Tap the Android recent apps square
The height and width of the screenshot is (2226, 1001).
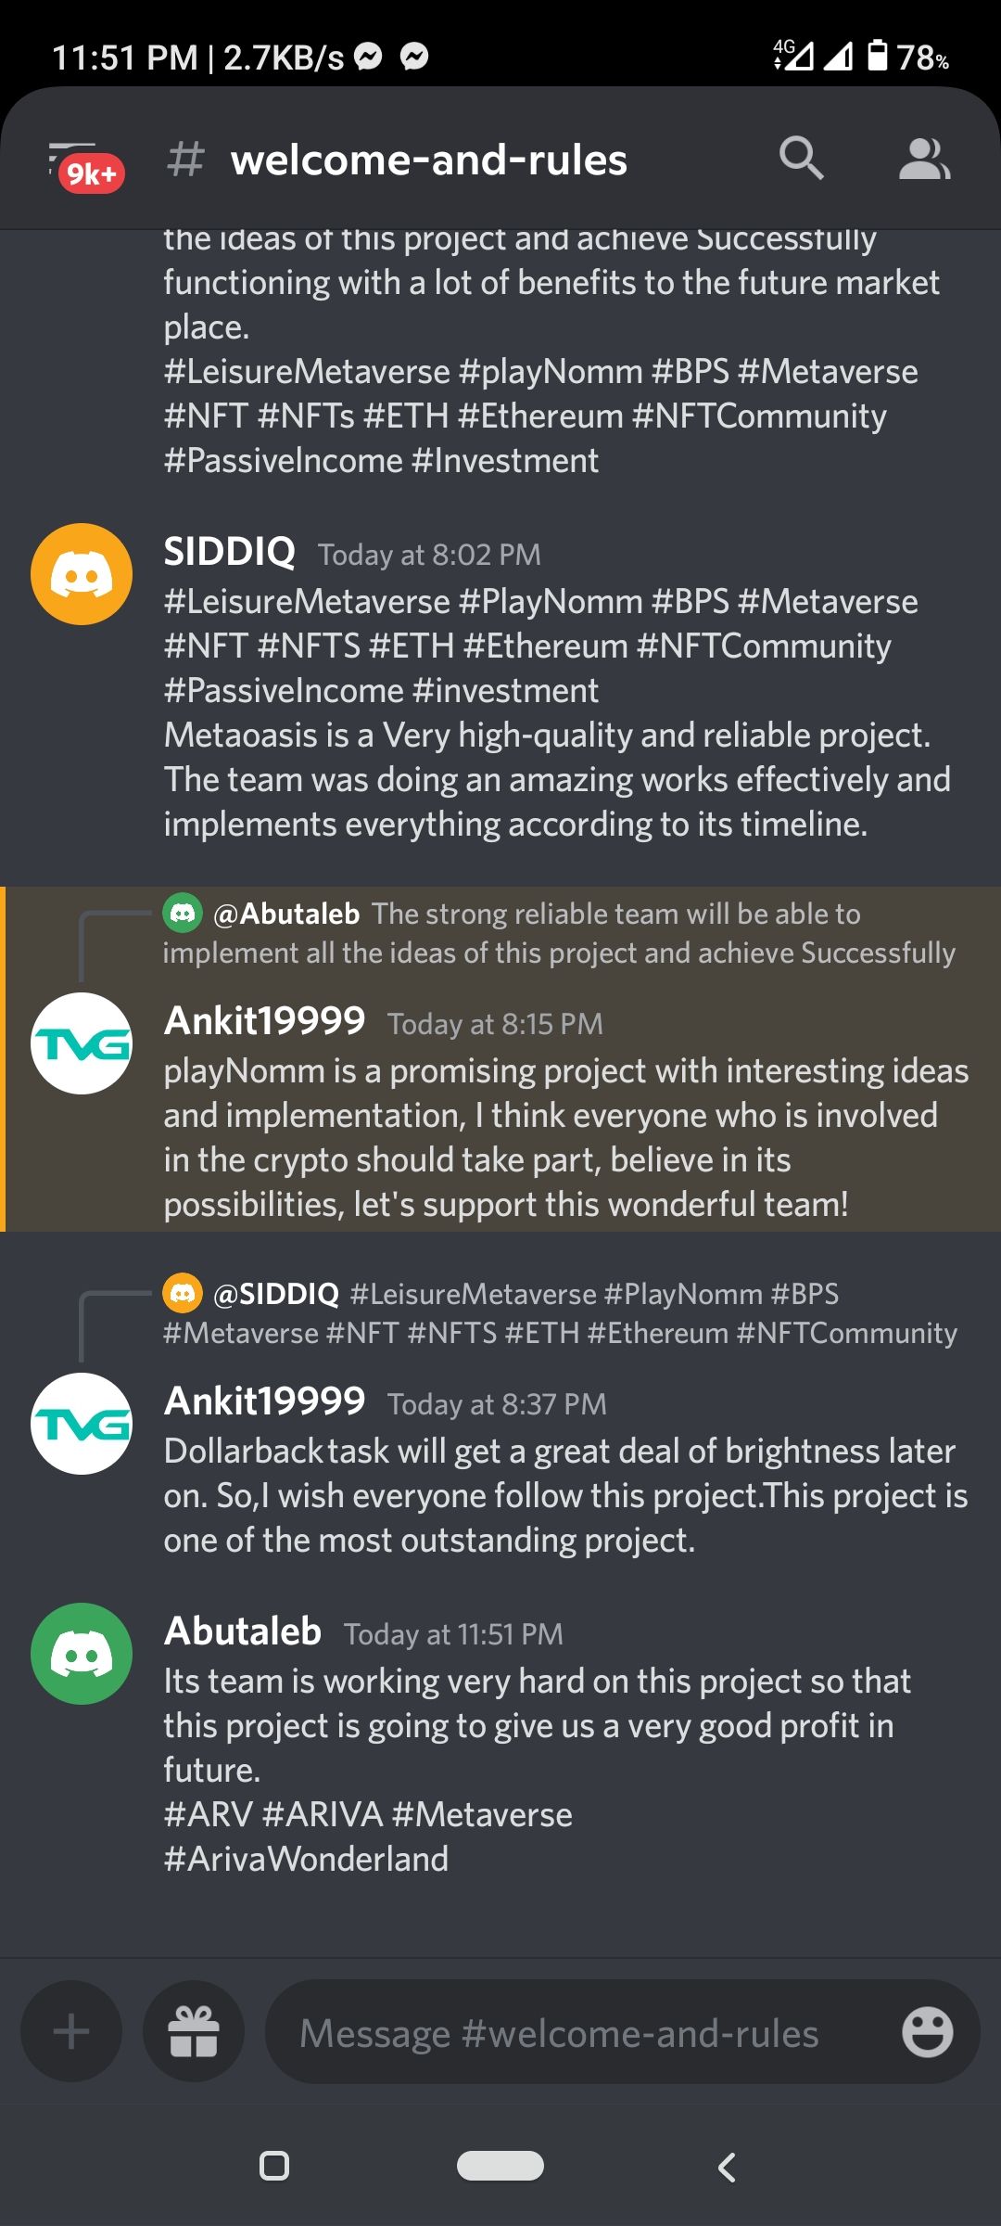tap(273, 2167)
